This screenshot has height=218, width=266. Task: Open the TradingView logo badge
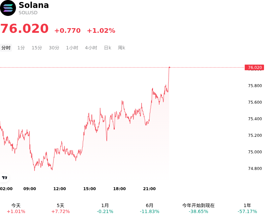[x=4, y=178]
